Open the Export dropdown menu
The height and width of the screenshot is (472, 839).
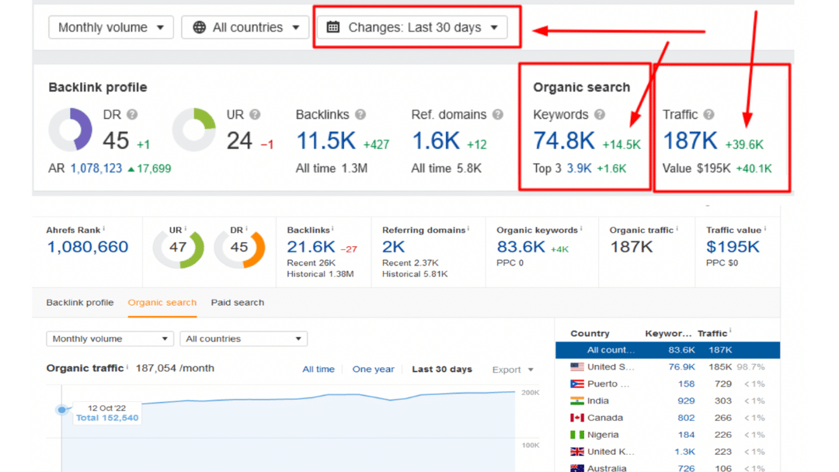point(512,370)
